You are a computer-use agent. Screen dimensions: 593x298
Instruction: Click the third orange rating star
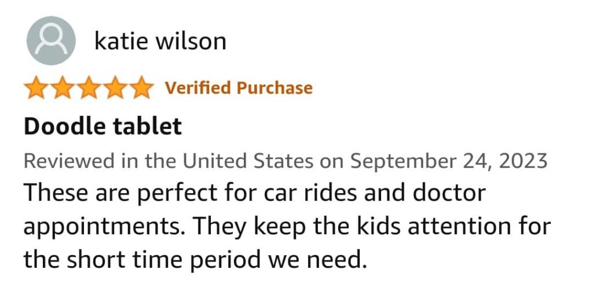click(89, 87)
